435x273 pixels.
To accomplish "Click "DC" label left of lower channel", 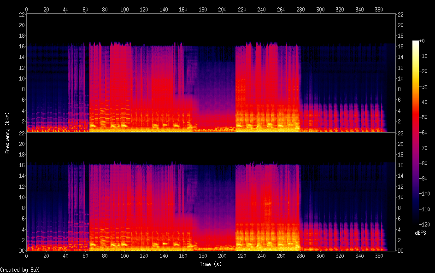I will click(x=22, y=251).
